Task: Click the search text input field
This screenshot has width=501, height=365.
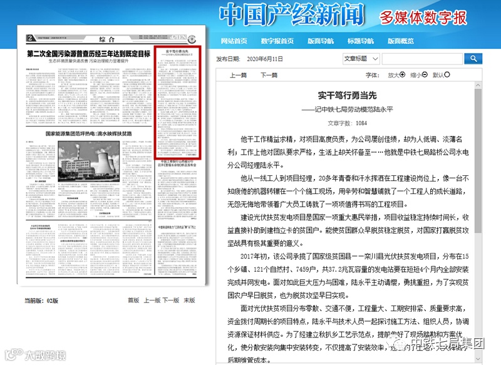Action: pyautogui.click(x=422, y=59)
